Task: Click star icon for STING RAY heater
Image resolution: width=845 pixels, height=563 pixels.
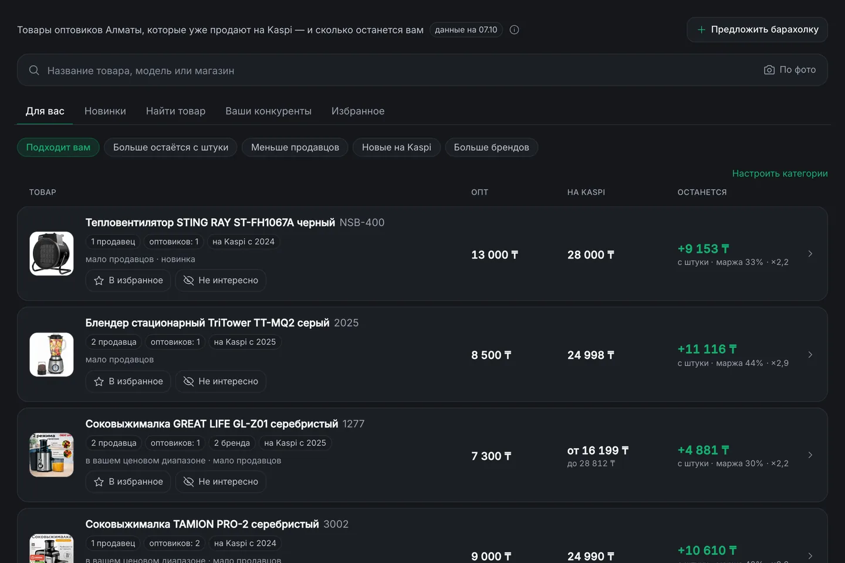Action: pos(99,281)
